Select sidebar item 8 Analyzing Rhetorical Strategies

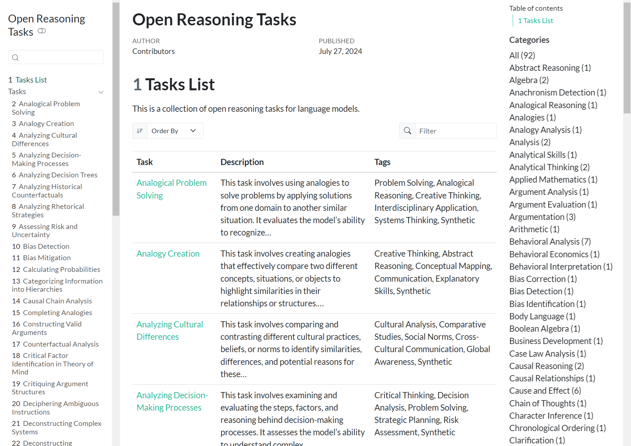pos(48,210)
